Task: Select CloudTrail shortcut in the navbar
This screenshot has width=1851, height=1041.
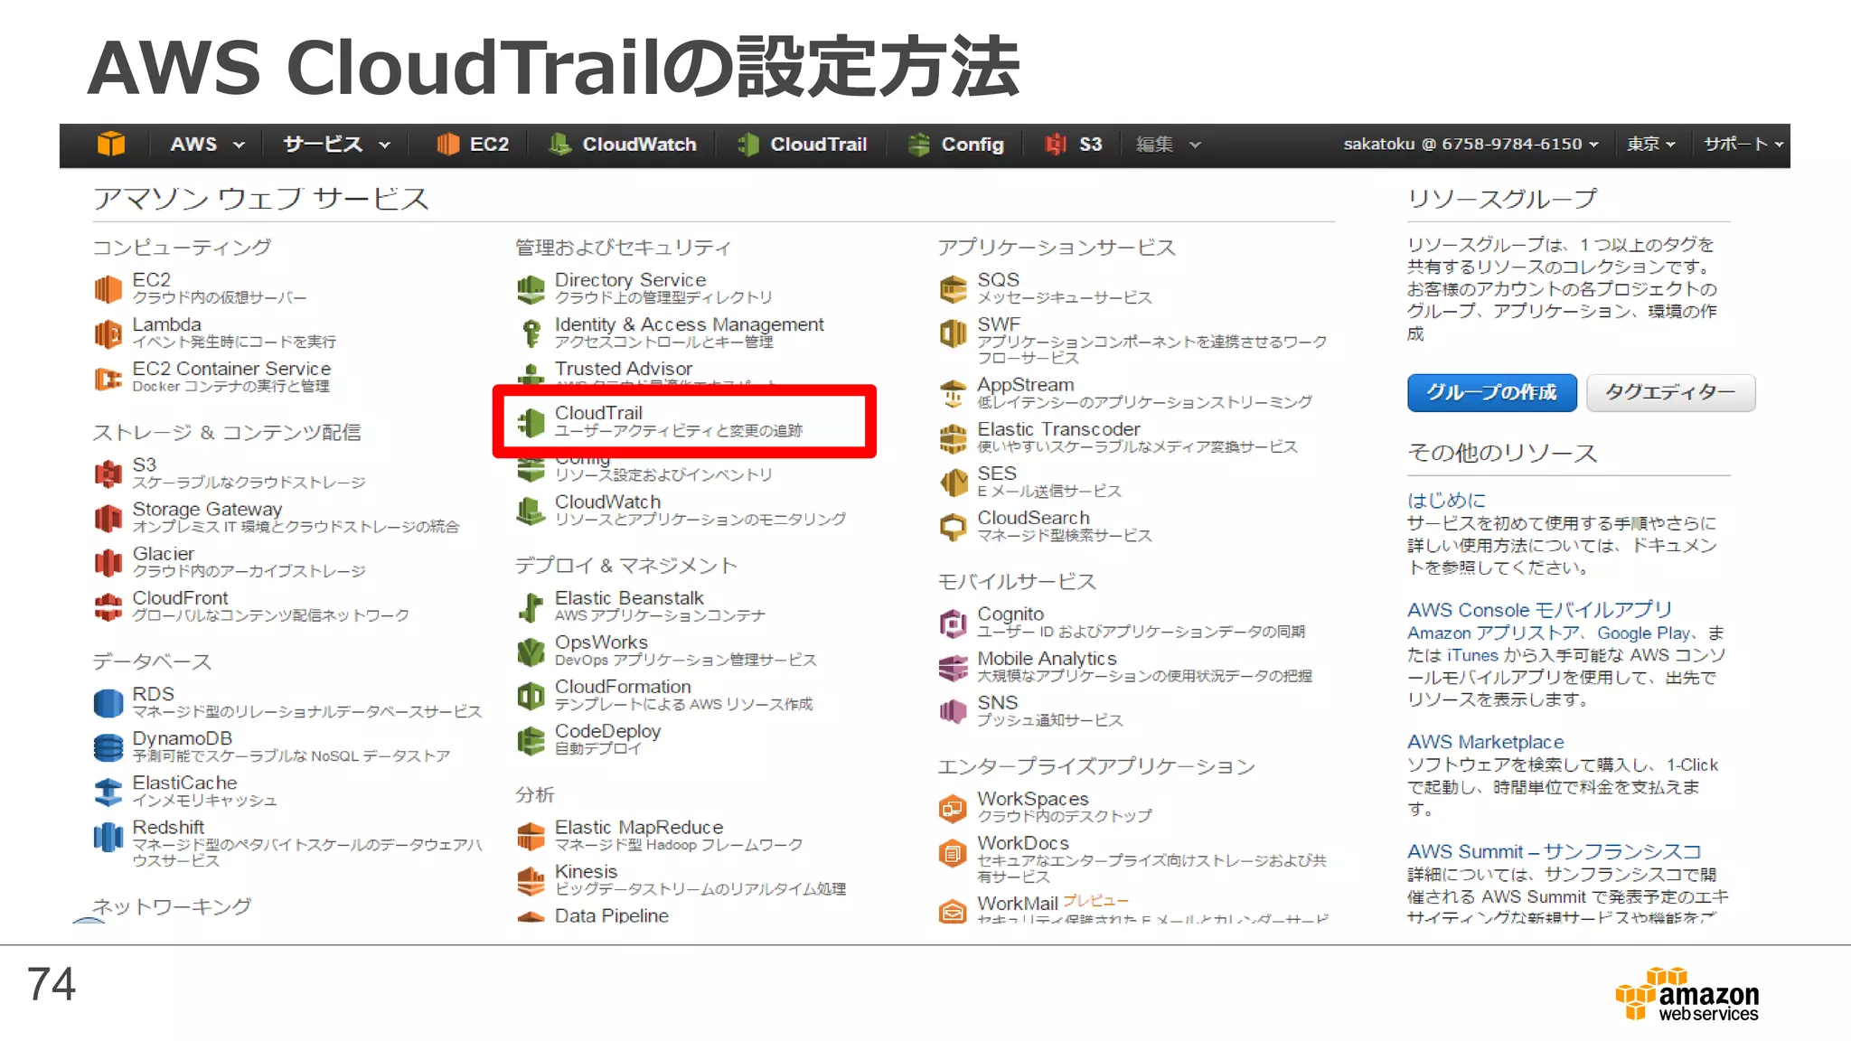Action: (x=803, y=145)
